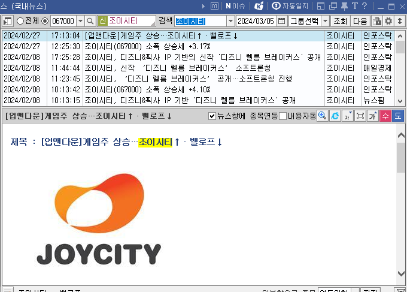Click the 067000 stock code field
Image resolution: width=407 pixels, height=292 pixels.
point(63,21)
